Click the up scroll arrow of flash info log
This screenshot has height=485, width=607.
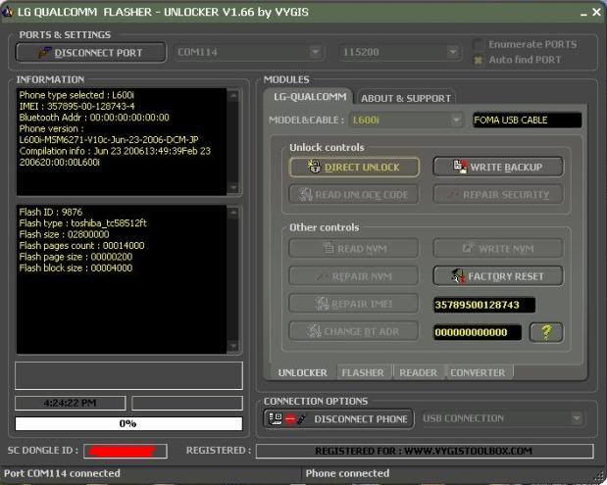(233, 212)
